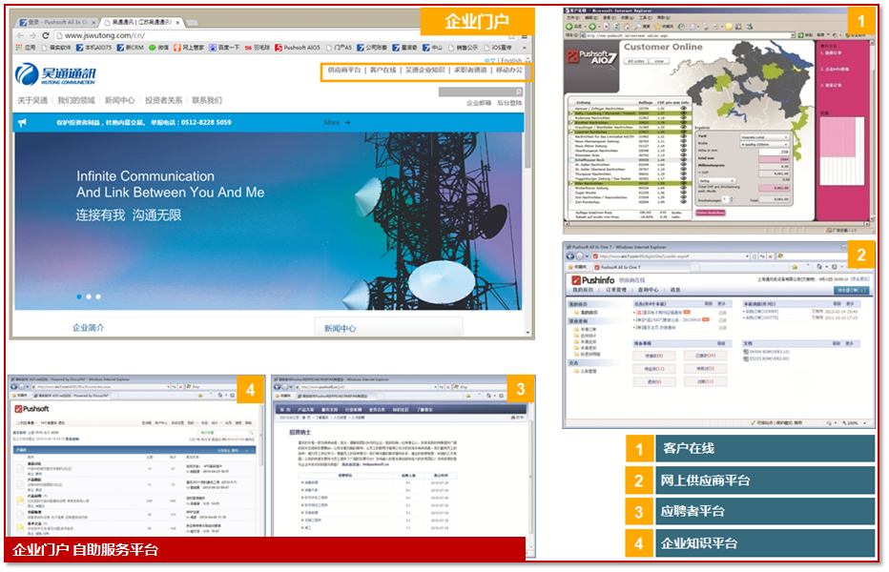The height and width of the screenshot is (572, 889).
Task: Click the Chrome back arrow in Wutong window
Action: click(x=20, y=35)
